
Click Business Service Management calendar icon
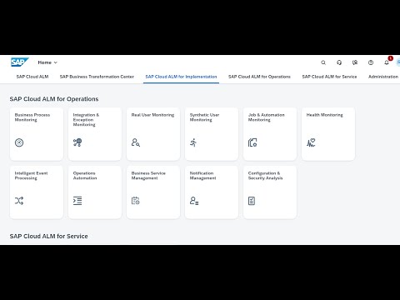click(x=136, y=201)
